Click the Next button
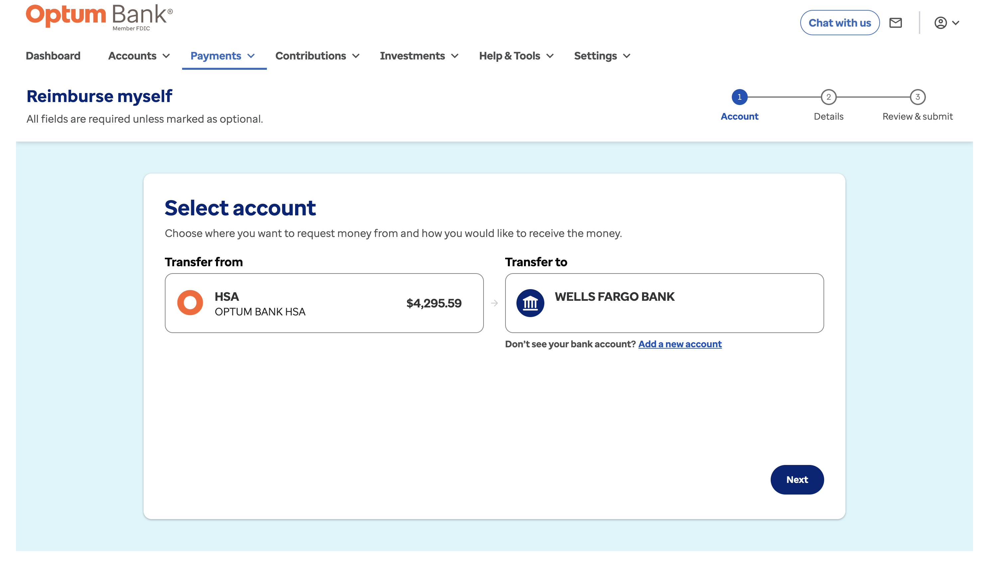991x565 pixels. coord(797,479)
